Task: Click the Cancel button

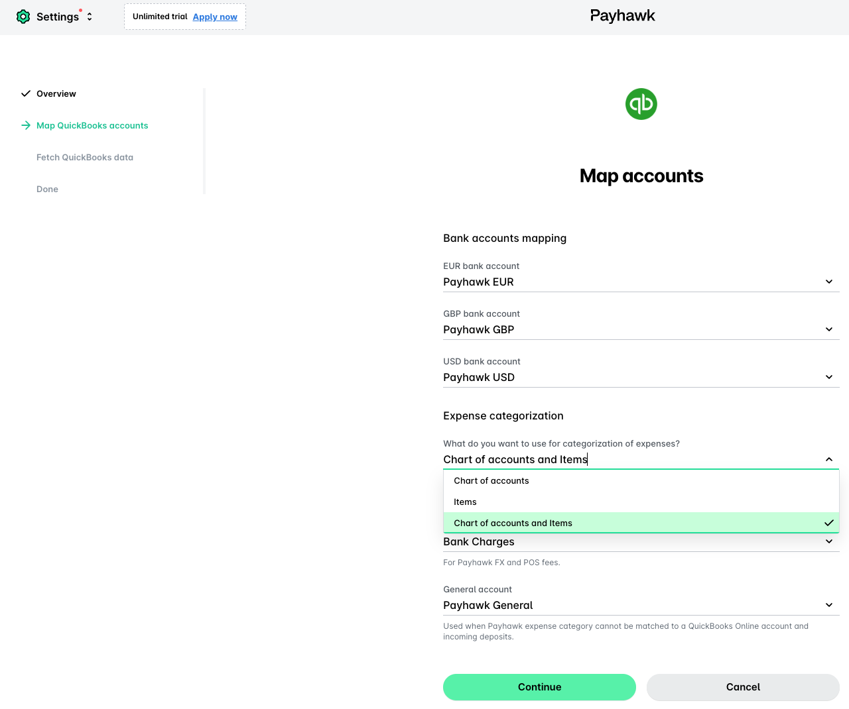Action: point(743,687)
